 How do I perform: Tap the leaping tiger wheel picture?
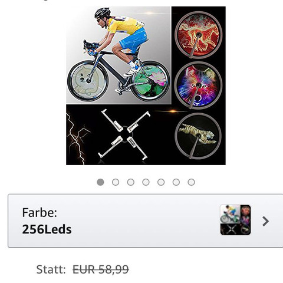[198, 136]
